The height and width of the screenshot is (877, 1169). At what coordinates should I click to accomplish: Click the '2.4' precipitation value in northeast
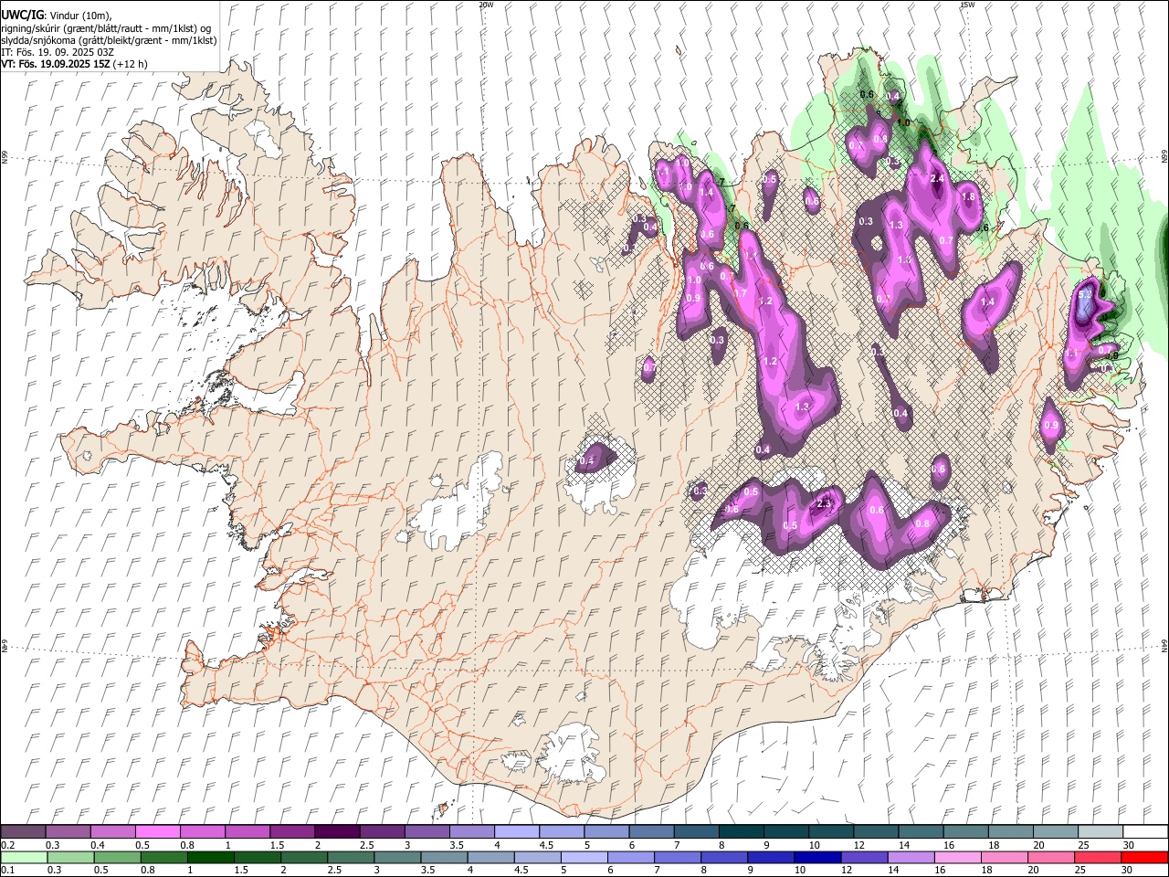pyautogui.click(x=936, y=178)
